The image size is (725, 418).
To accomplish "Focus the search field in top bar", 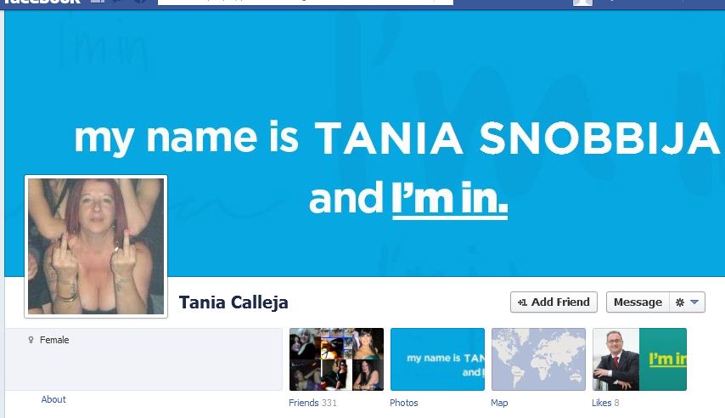I will click(305, 3).
